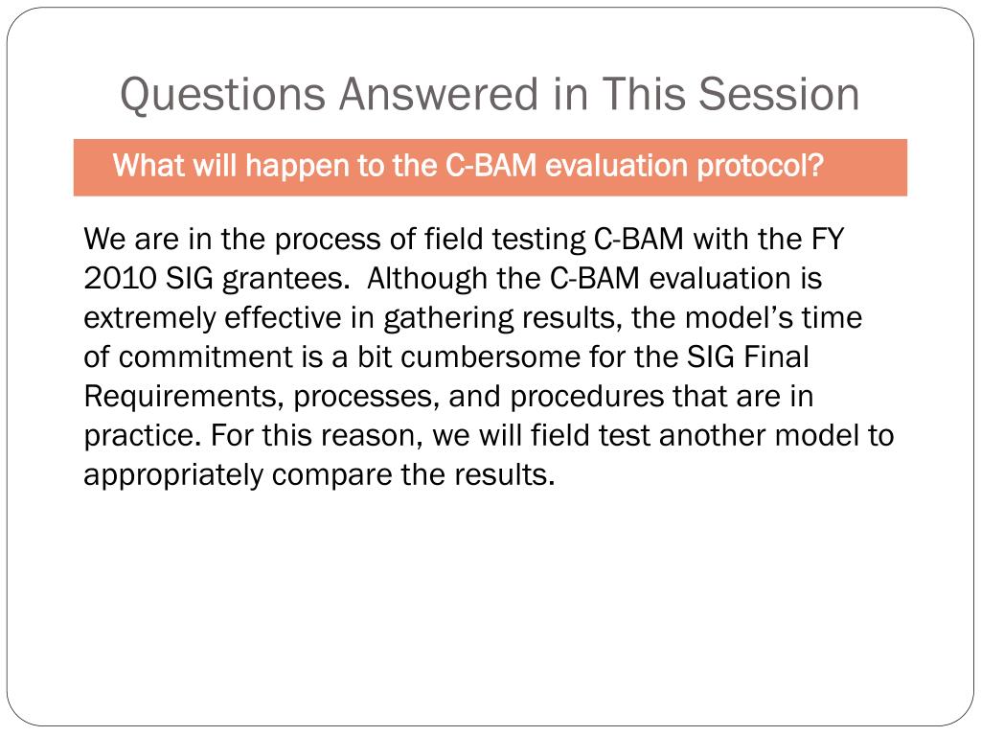Click the empty white area below the paragraph
The width and height of the screenshot is (981, 736).
490,601
